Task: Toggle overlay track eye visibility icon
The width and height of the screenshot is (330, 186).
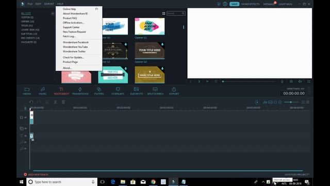Action: coord(25,128)
